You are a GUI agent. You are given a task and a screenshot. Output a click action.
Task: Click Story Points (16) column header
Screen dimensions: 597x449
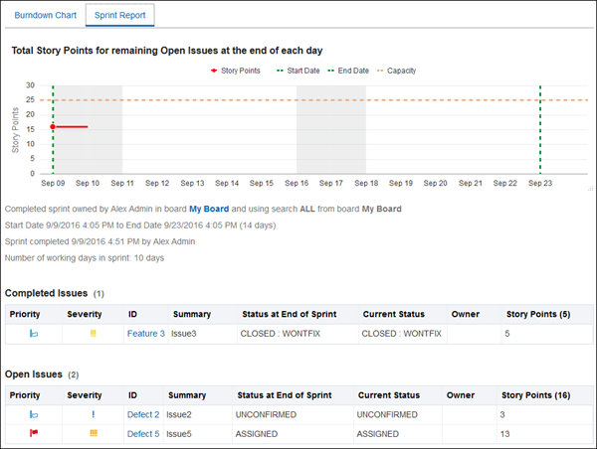coord(534,394)
